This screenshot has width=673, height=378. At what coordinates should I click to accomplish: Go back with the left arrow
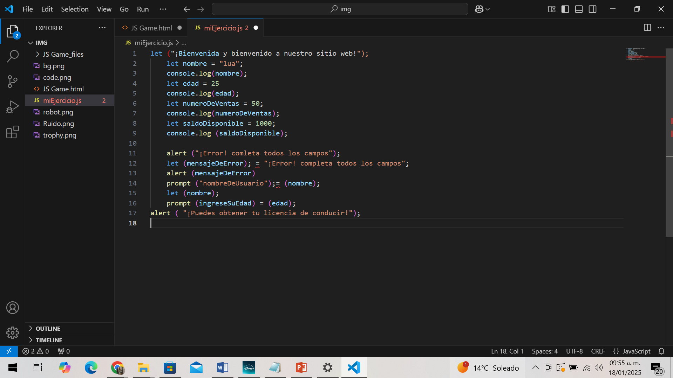187,9
